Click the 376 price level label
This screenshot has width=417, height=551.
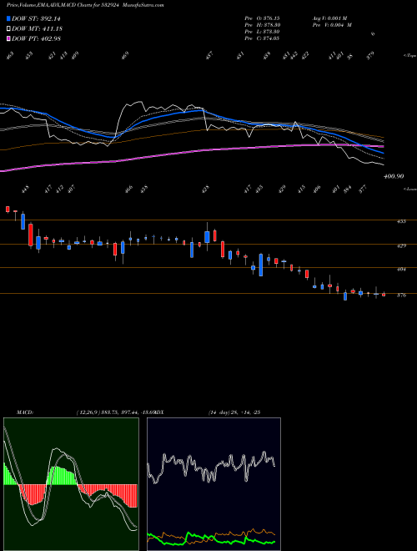pyautogui.click(x=401, y=296)
